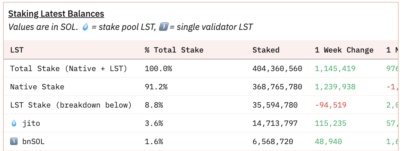Click the jito row name
408x151 pixels.
31,123
